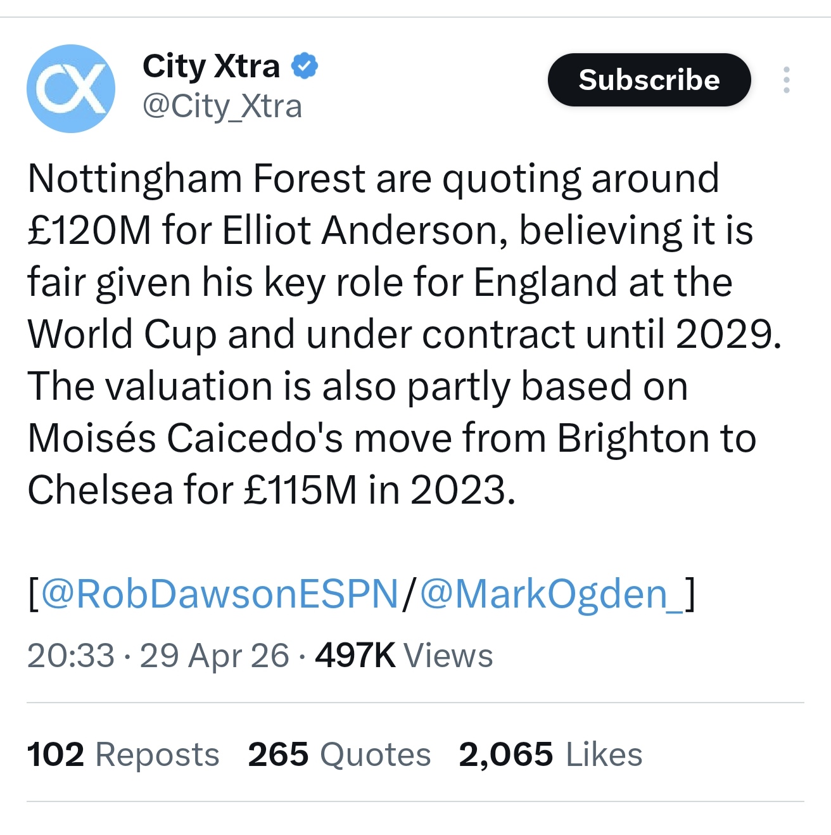
Task: Open the @MarkOgden_ mention
Action: [552, 594]
